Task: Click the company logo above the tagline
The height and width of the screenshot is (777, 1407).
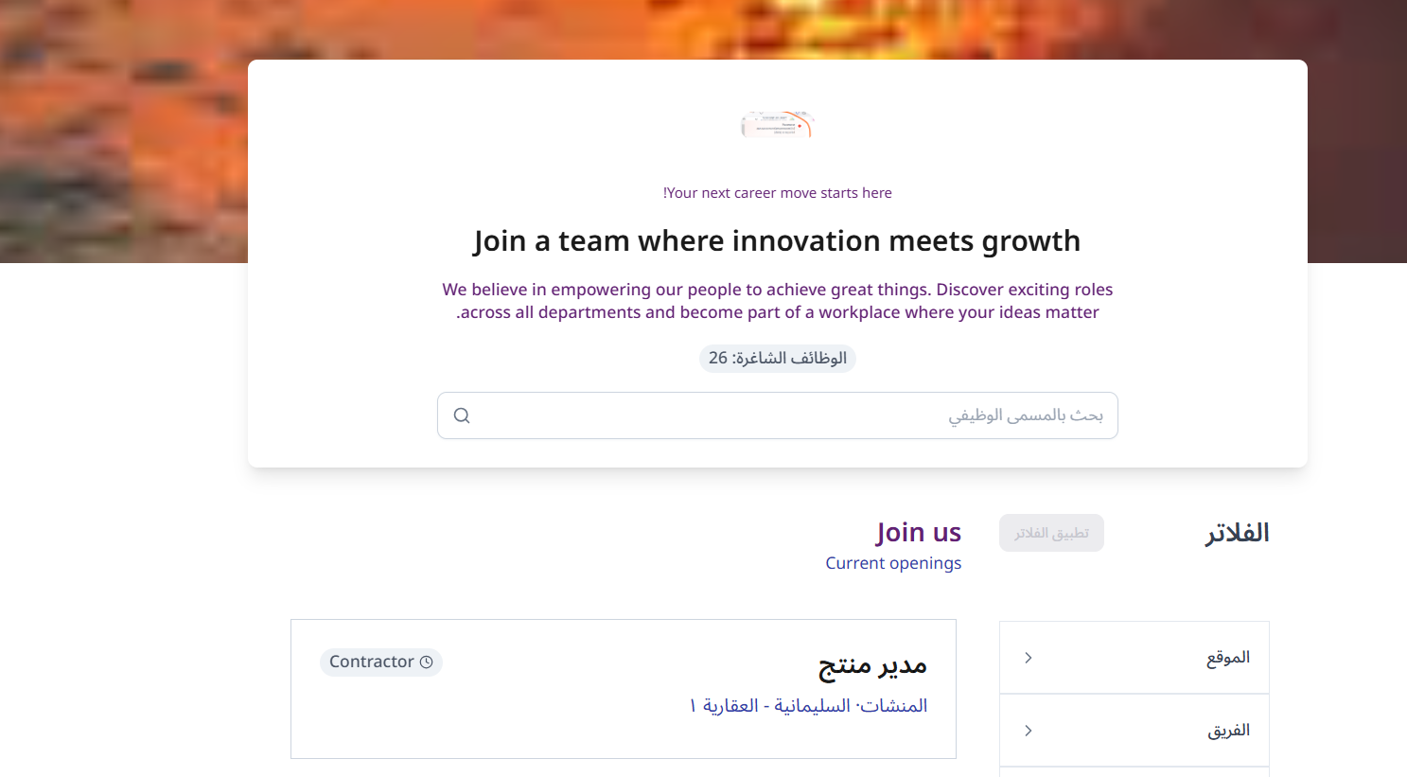Action: (777, 124)
